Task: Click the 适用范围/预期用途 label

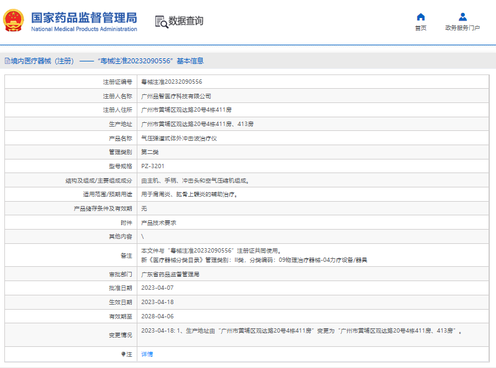Action: pyautogui.click(x=108, y=194)
